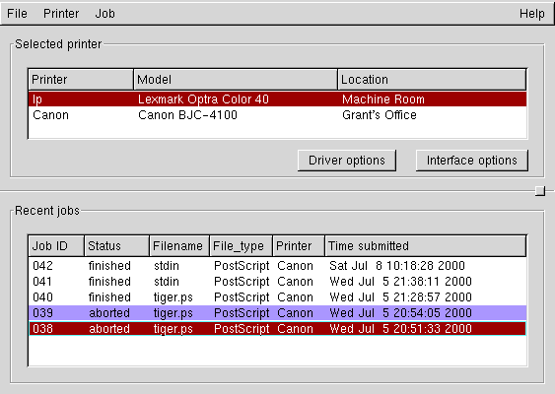Screen dimensions: 555x394
Task: Select the lp Lexmark Optra printer row
Action: 278,99
